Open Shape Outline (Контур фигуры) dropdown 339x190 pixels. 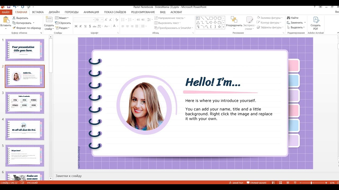tap(269, 23)
